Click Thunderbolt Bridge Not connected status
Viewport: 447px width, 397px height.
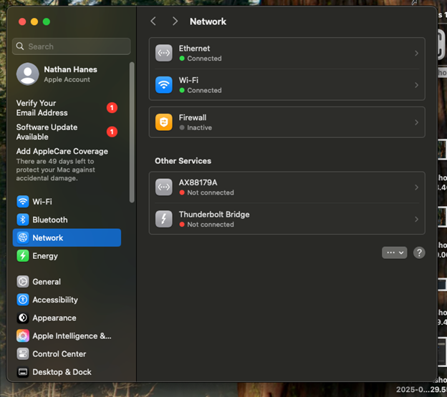click(x=211, y=225)
